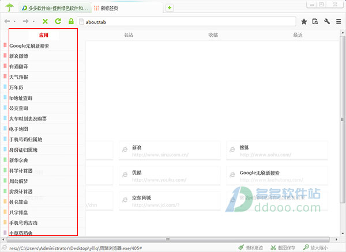Switch to 收藏 section tab
This screenshot has width=346, height=252.
[x=213, y=35]
